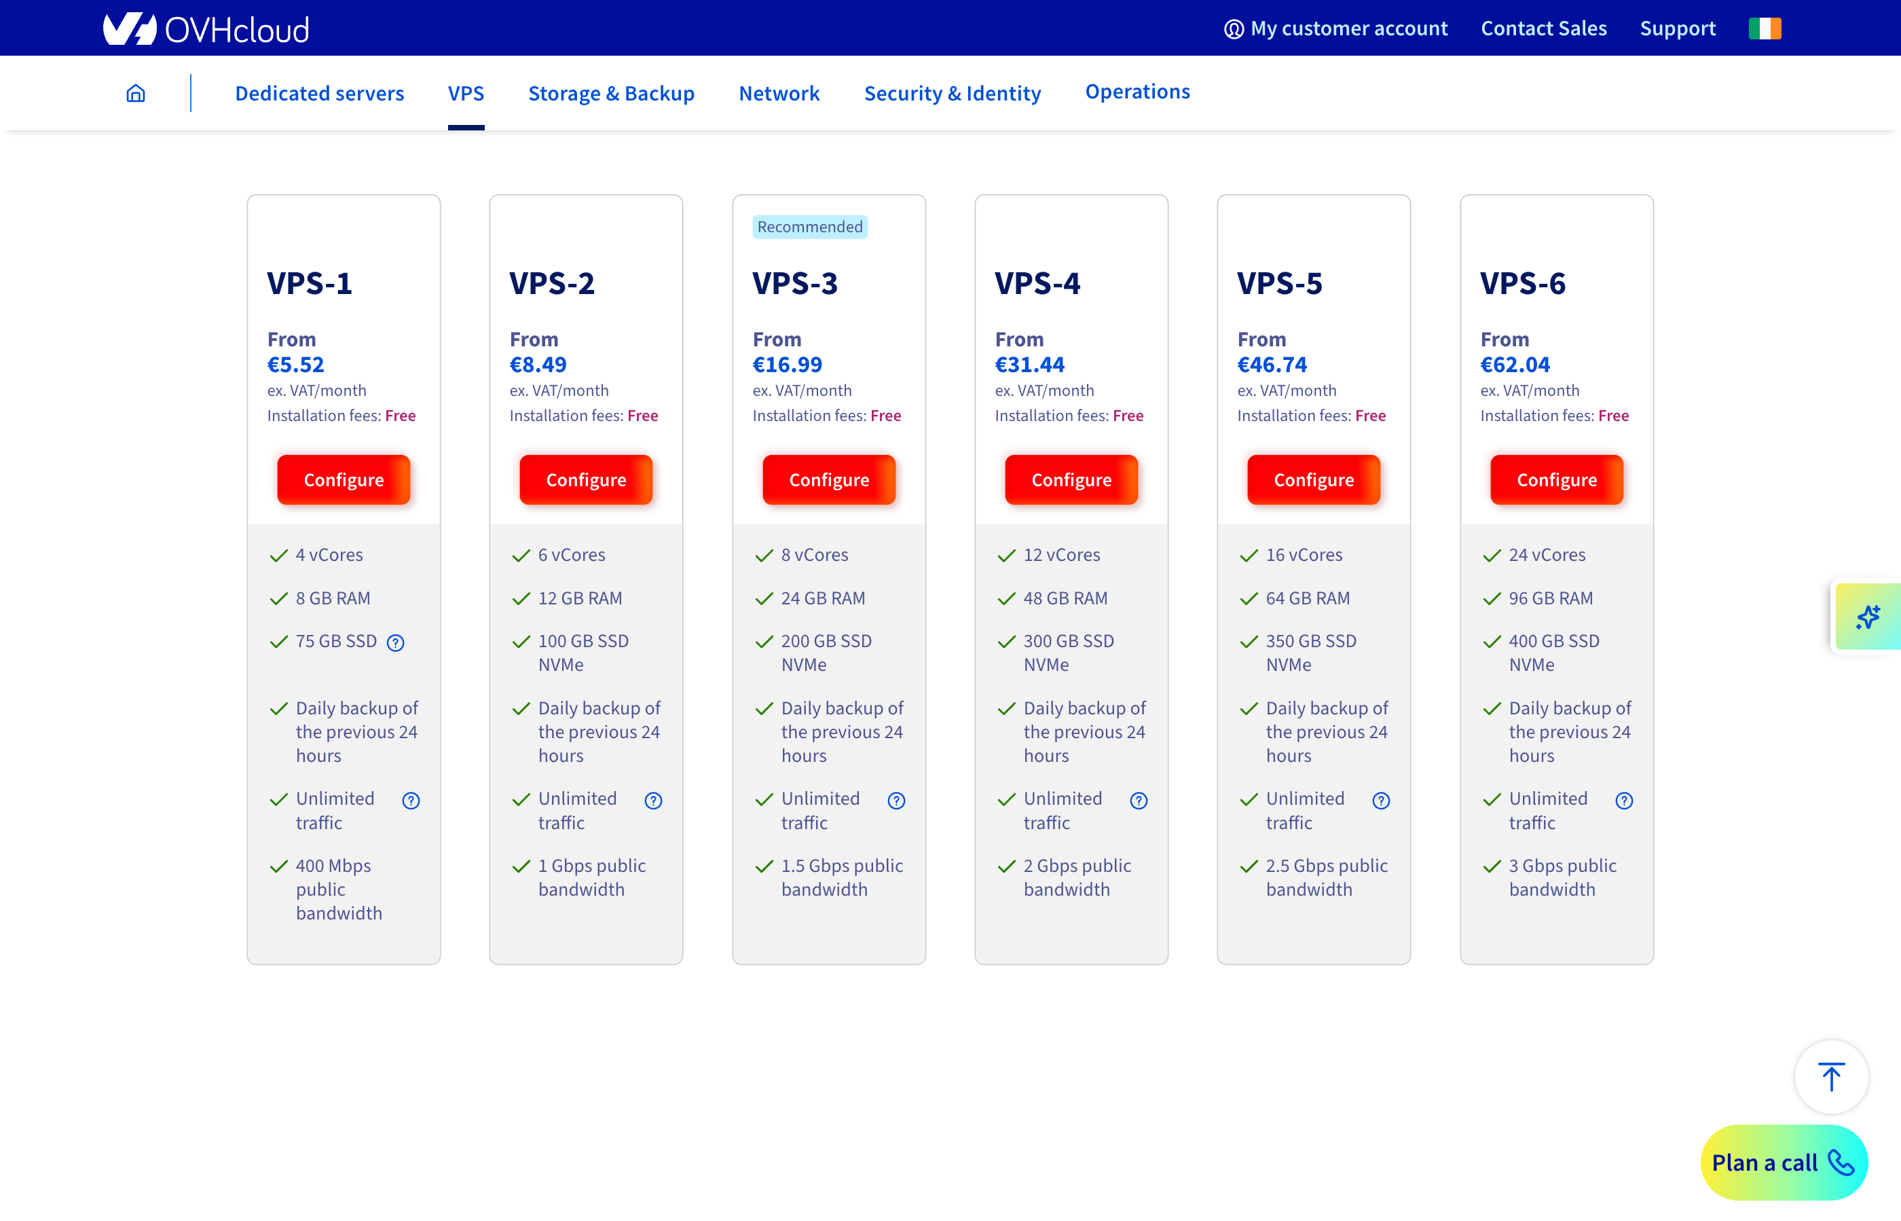Click the 75 GB SSD info icon
This screenshot has width=1901, height=1221.
[x=396, y=643]
